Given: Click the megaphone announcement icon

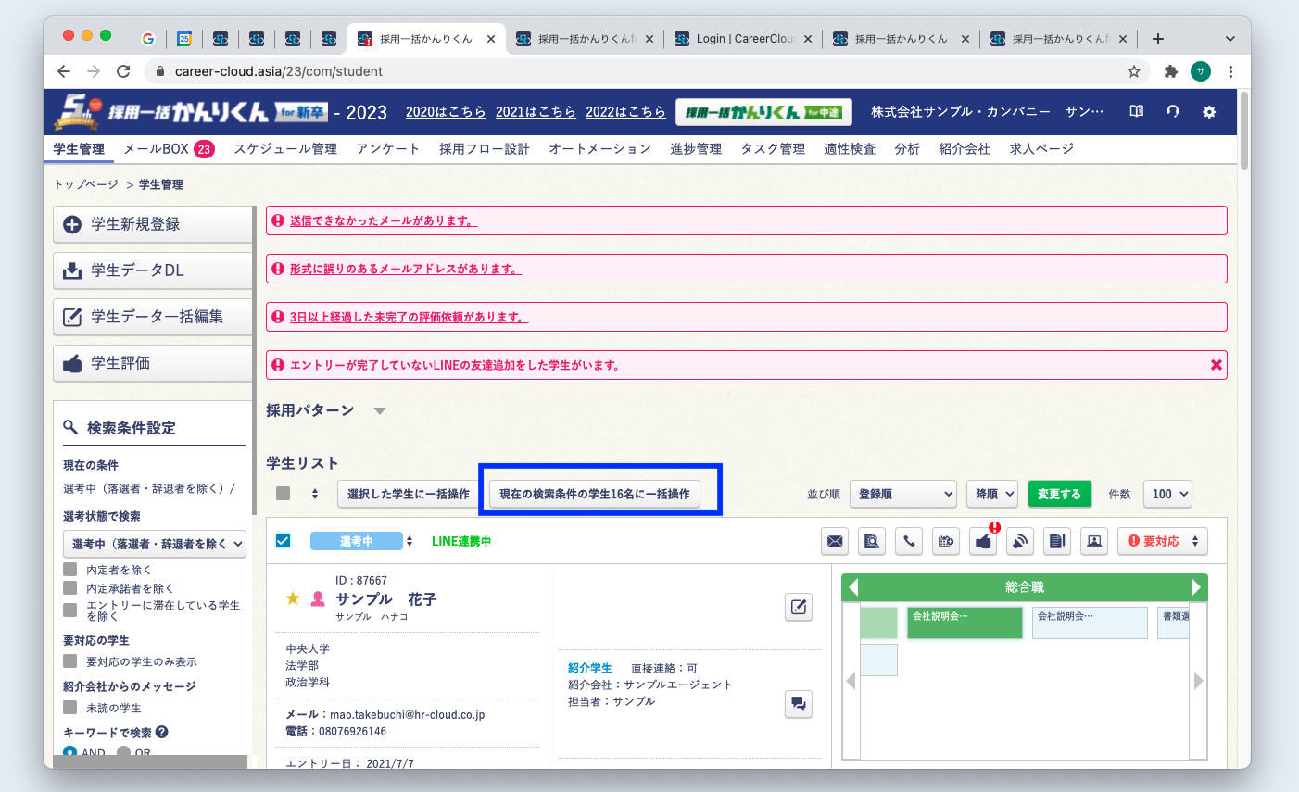Looking at the screenshot, I should point(1020,541).
